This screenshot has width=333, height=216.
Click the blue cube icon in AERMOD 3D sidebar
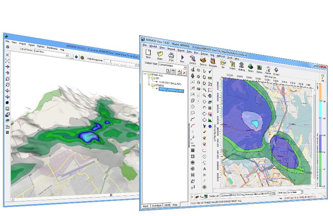pos(7,103)
